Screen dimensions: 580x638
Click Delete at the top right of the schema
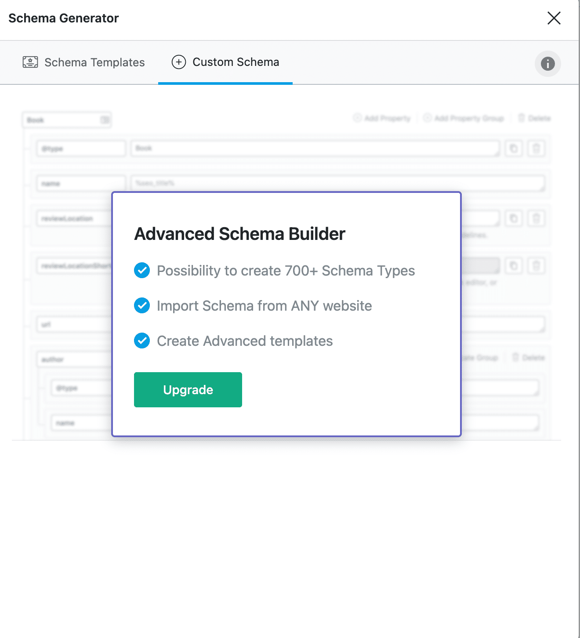(534, 118)
